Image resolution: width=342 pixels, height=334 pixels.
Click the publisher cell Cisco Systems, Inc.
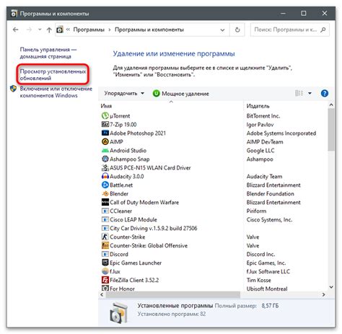pos(269,220)
